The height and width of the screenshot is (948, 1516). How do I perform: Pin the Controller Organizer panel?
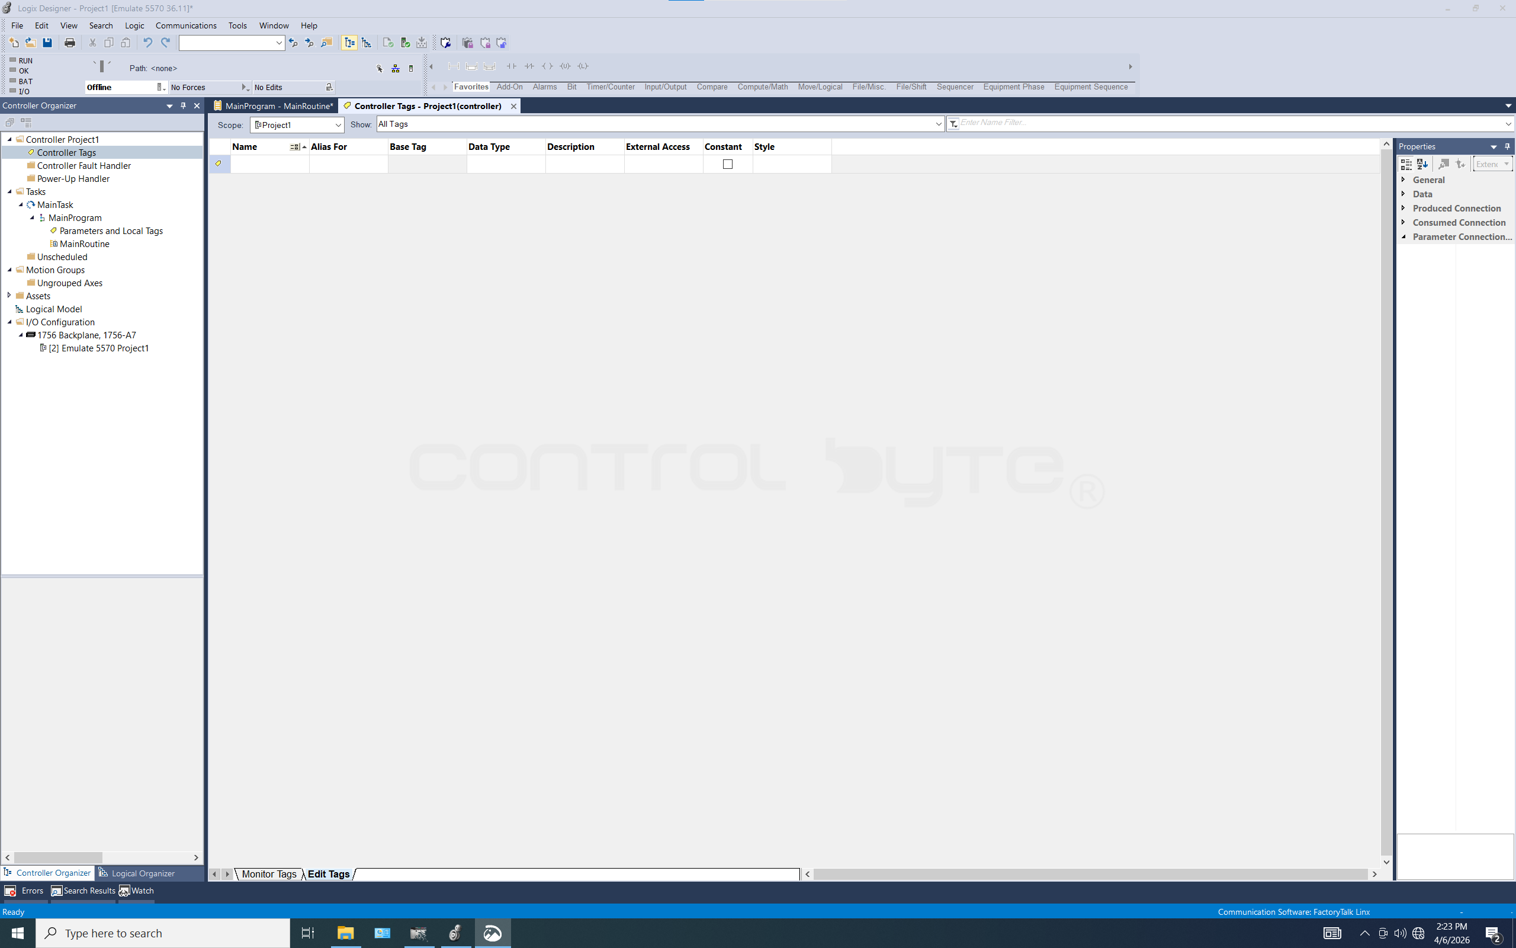pyautogui.click(x=183, y=105)
